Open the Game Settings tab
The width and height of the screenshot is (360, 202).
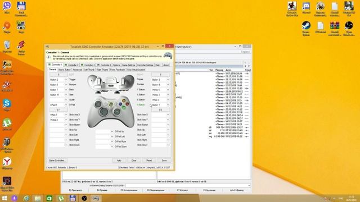128,65
